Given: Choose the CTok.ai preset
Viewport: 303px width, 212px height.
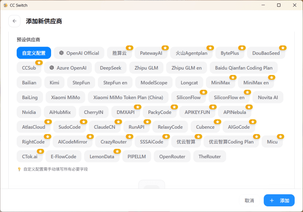Looking at the screenshot, I should click(30, 157).
